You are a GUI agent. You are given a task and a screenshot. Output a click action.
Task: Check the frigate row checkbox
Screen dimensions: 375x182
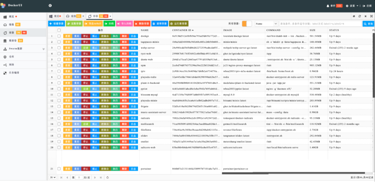pos(59,107)
